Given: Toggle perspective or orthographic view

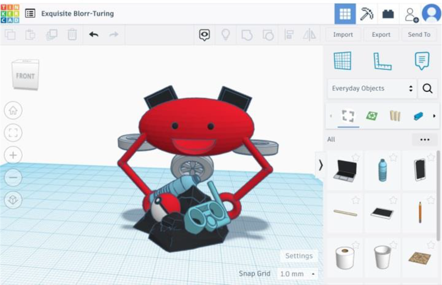Looking at the screenshot, I should click(13, 200).
